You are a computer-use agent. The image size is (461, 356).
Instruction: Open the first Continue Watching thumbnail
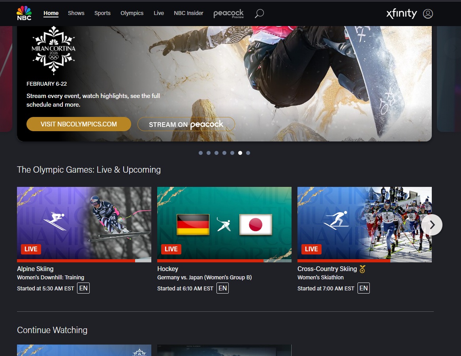[x=84, y=350]
